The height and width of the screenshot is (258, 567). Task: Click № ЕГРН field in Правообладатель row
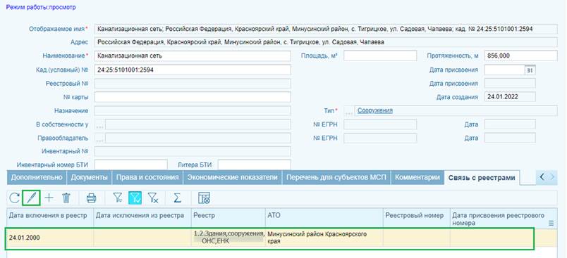coord(380,138)
